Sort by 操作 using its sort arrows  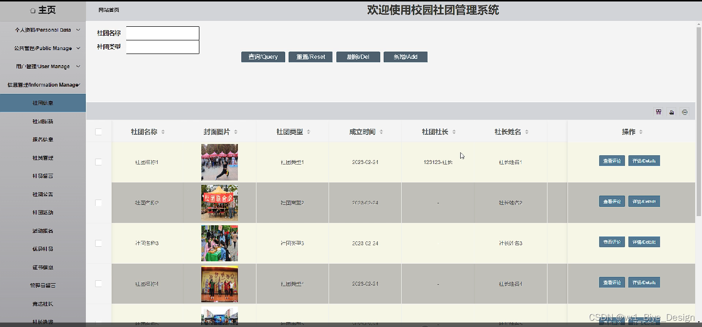click(x=641, y=132)
